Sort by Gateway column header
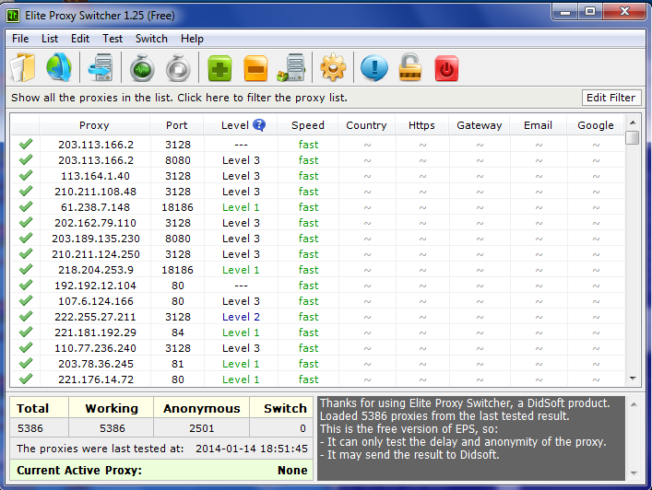652x490 pixels. 479,125
